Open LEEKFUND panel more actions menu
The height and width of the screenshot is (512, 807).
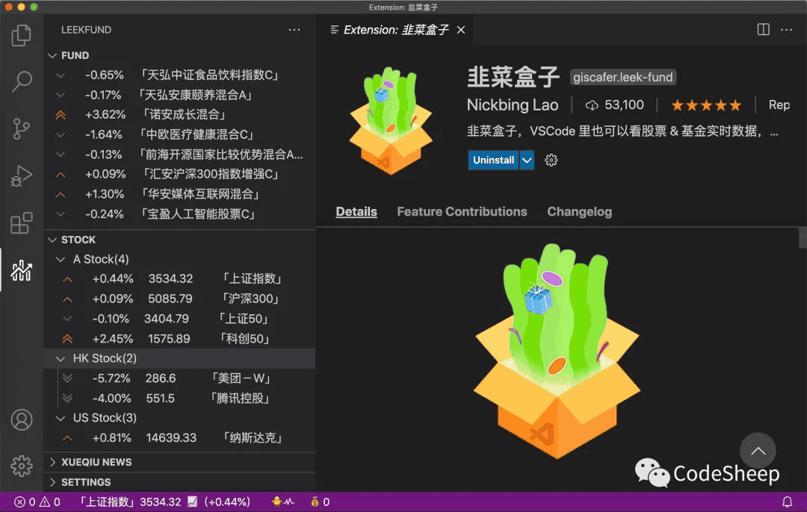(294, 30)
